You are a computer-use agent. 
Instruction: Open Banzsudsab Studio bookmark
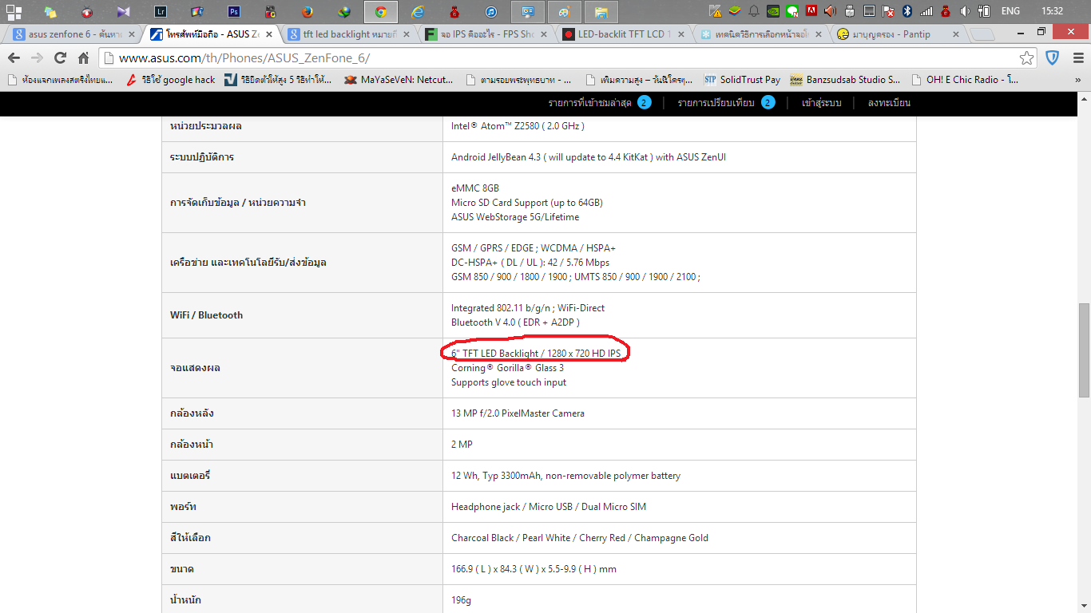pos(845,80)
